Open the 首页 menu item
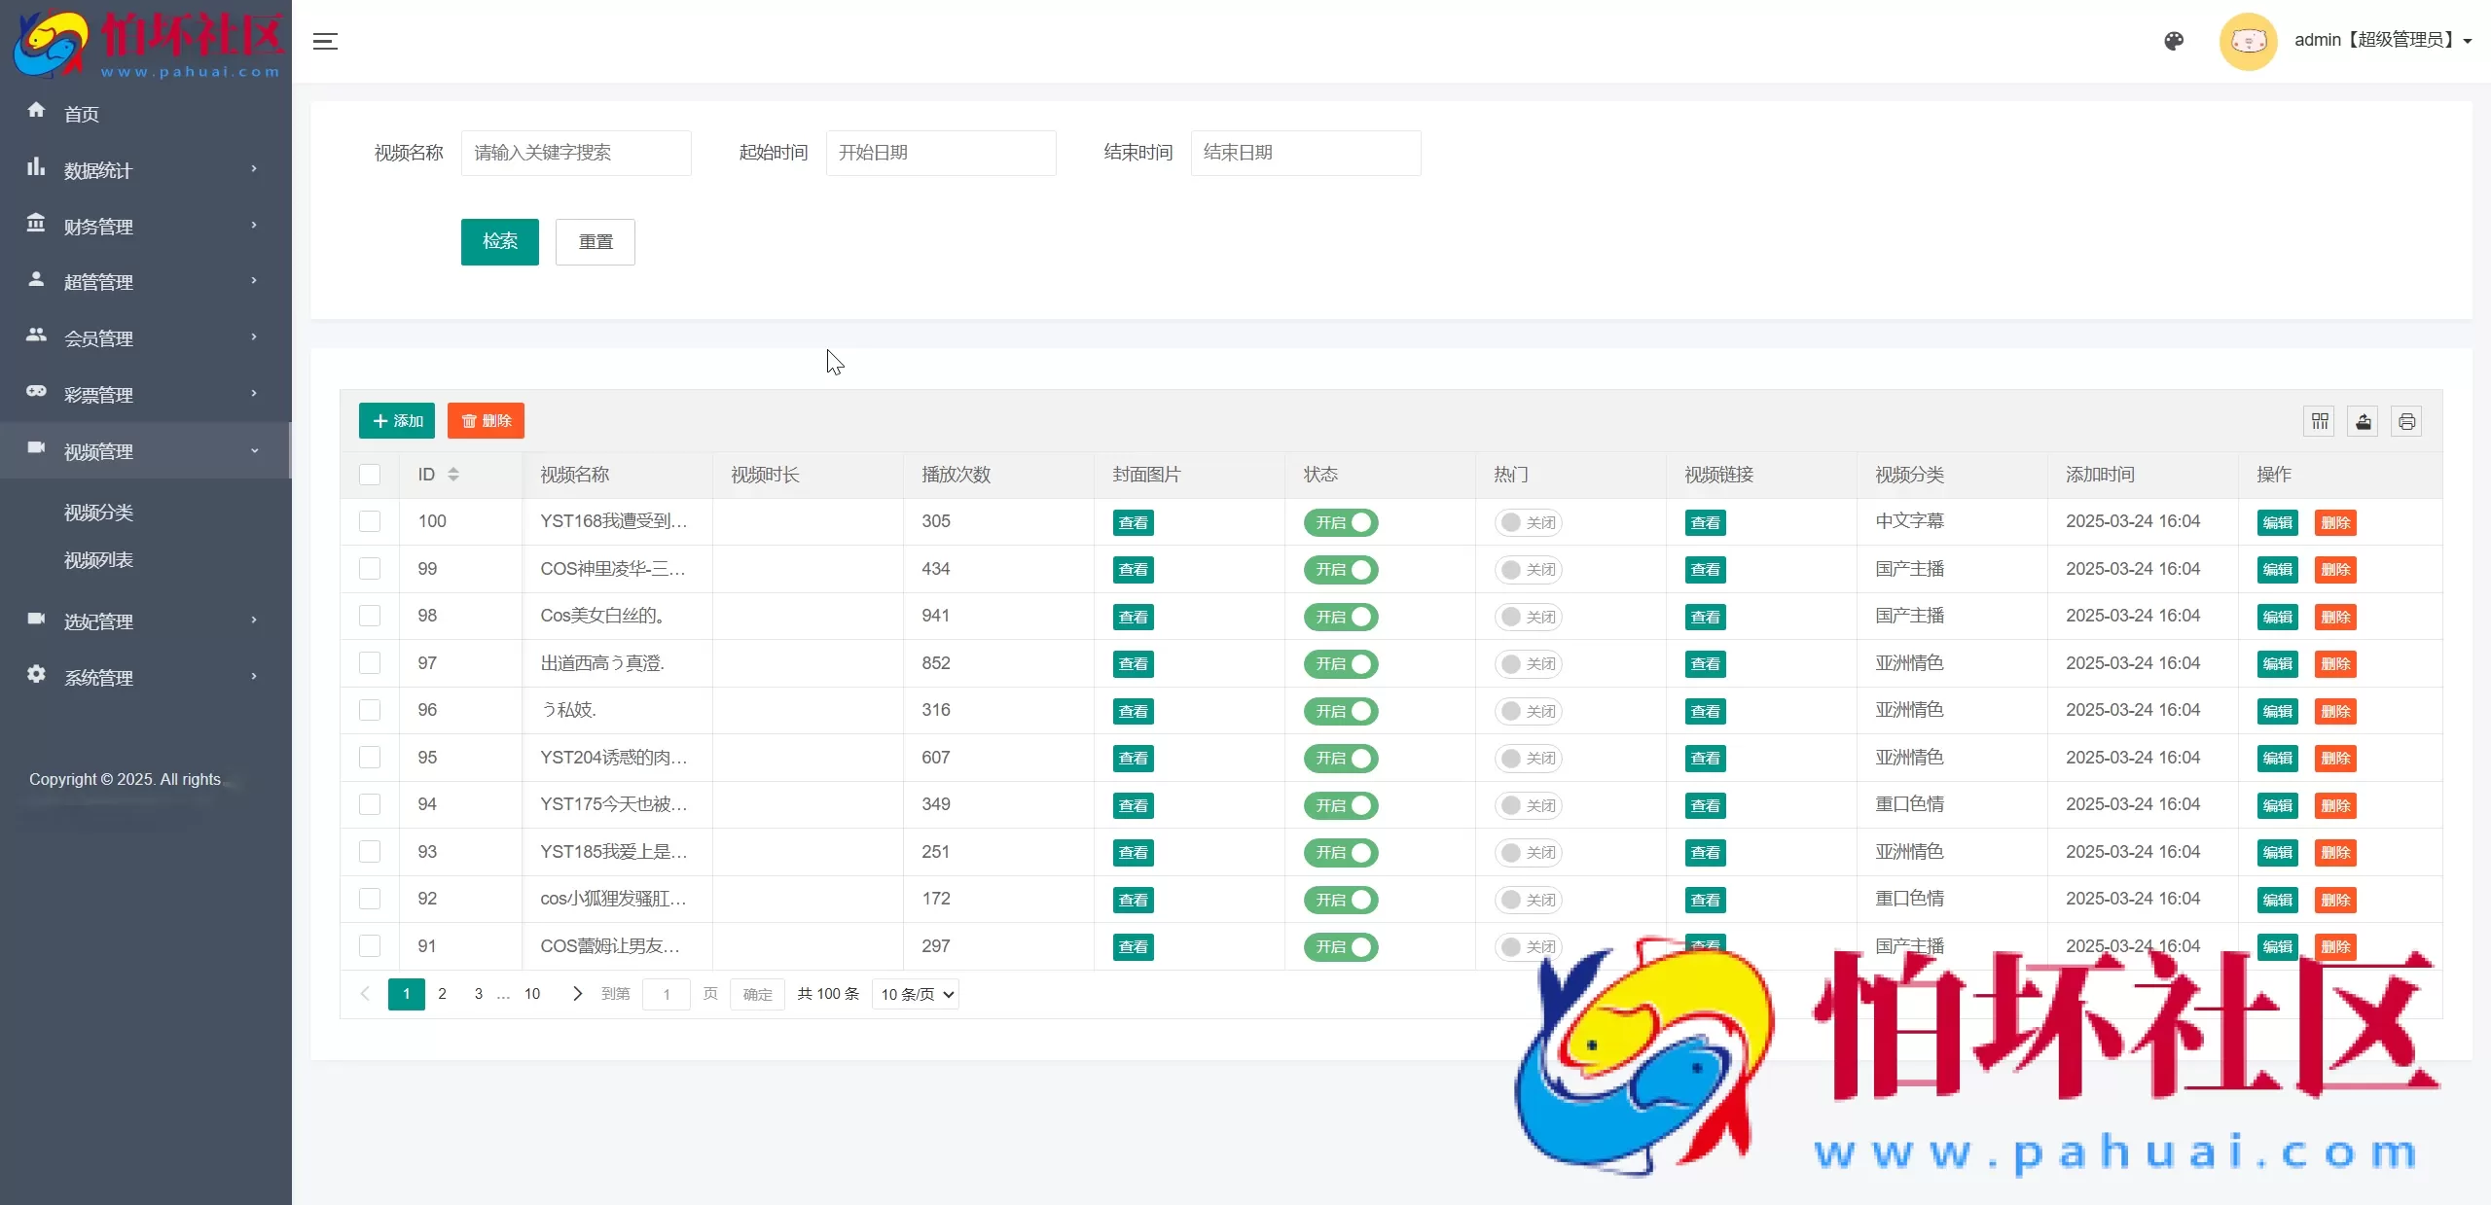This screenshot has height=1205, width=2491. tap(82, 114)
